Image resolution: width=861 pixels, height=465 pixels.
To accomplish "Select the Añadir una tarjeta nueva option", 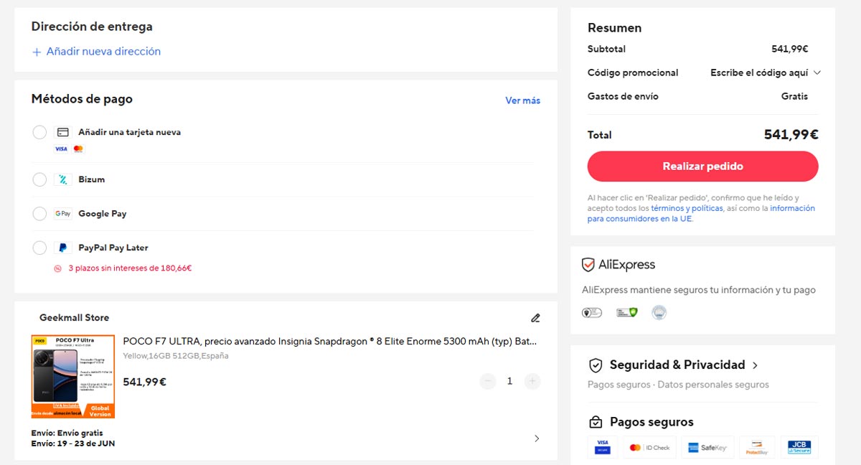I will click(x=39, y=132).
